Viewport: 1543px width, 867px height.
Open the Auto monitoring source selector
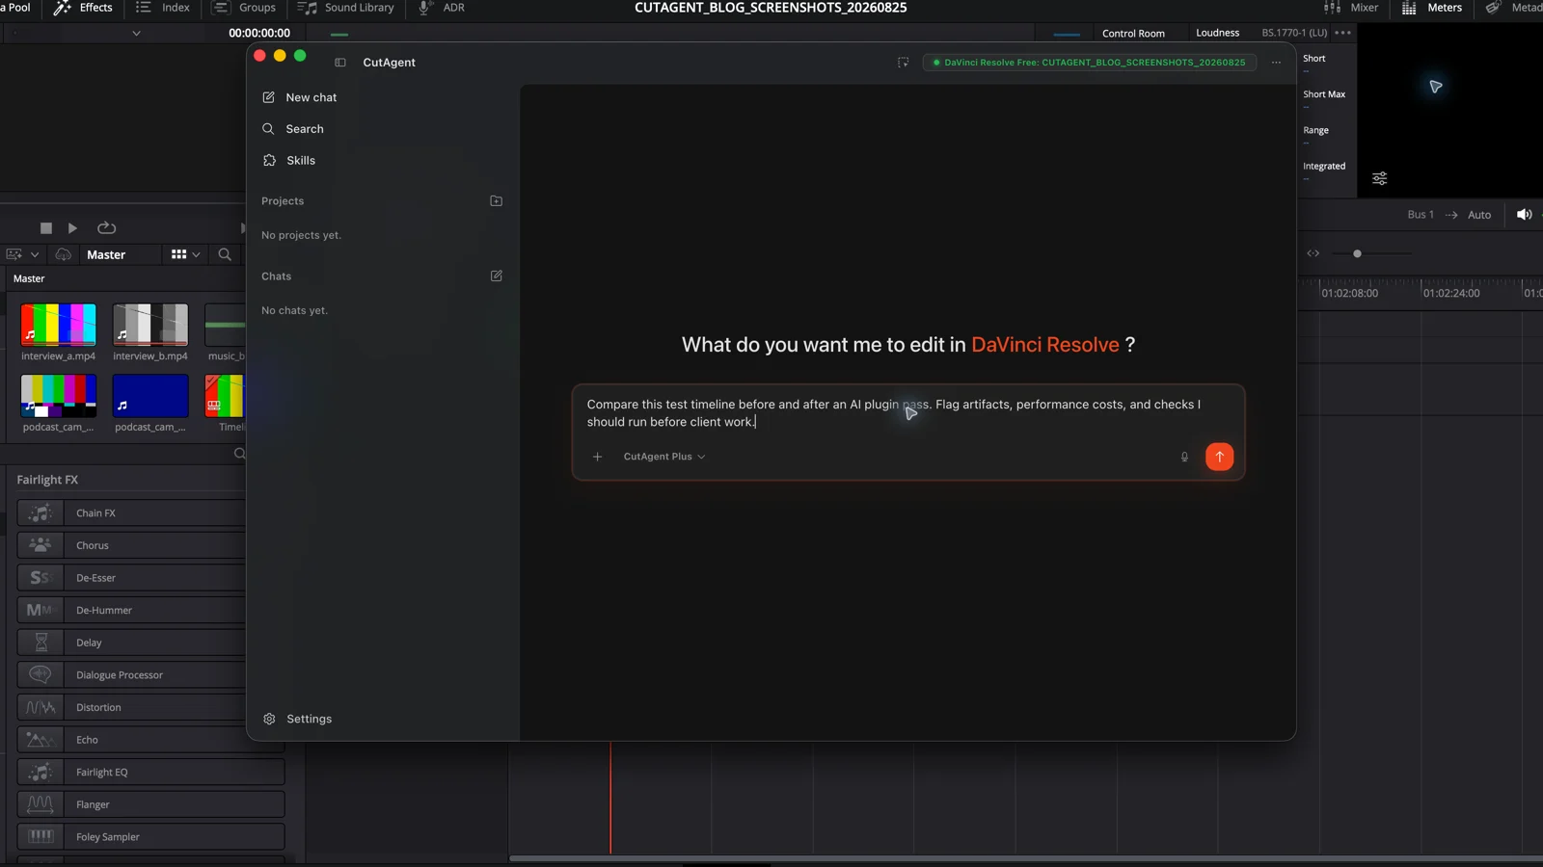click(x=1479, y=215)
